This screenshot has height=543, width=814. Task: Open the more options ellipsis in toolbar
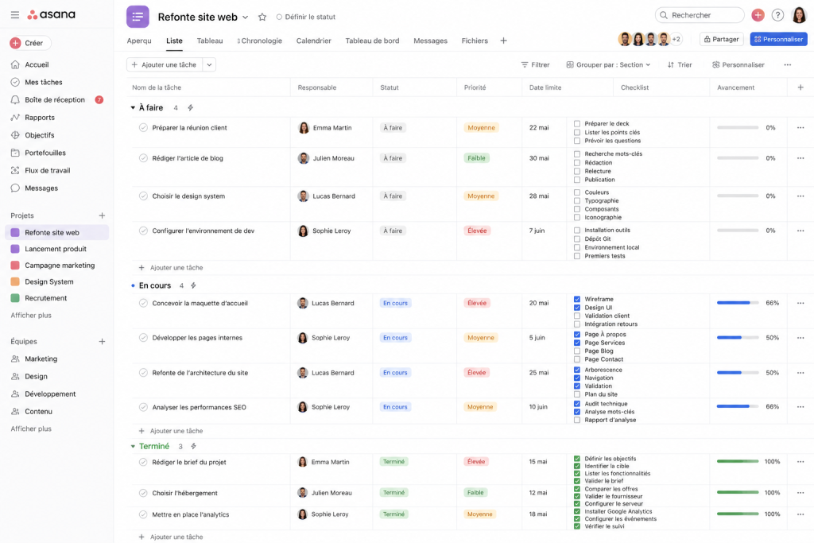pos(787,65)
